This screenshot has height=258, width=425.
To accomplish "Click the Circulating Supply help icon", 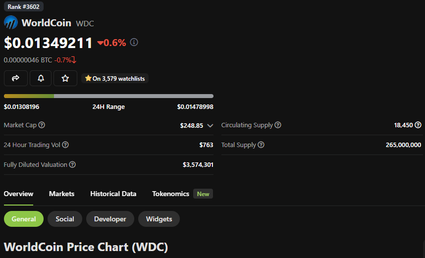I will tap(278, 125).
